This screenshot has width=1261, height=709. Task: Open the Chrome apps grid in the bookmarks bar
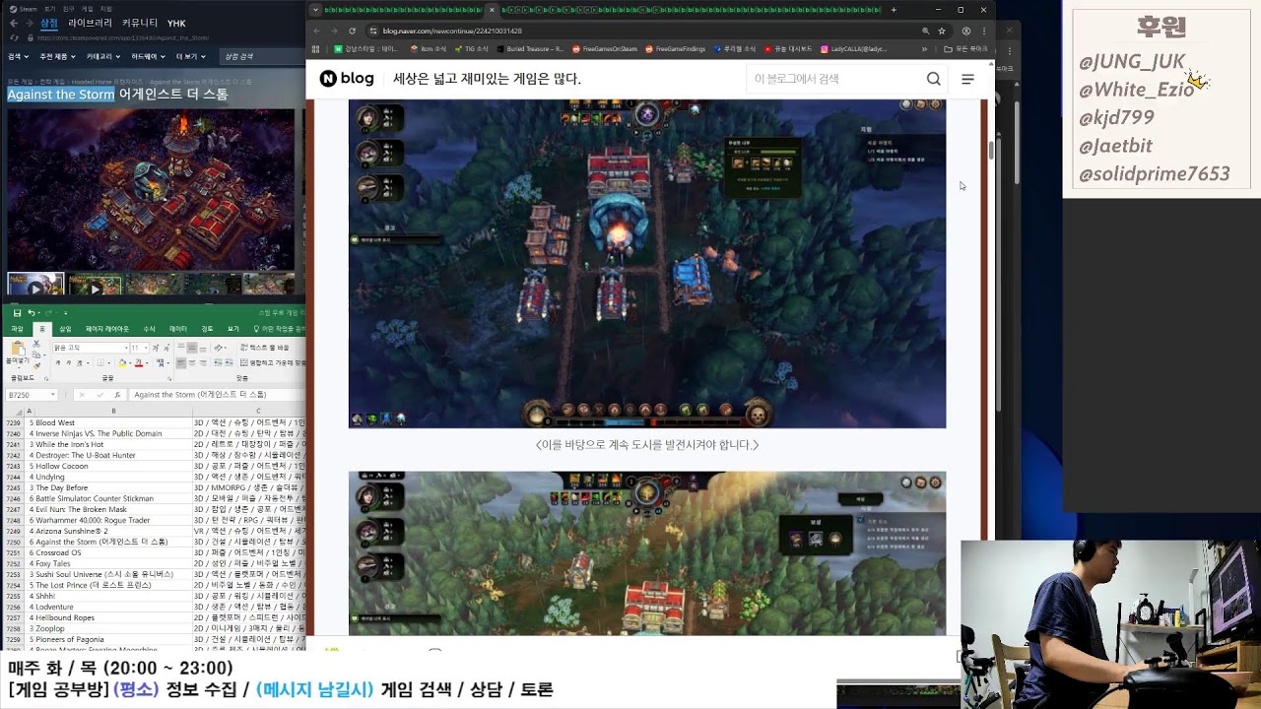pyautogui.click(x=317, y=48)
